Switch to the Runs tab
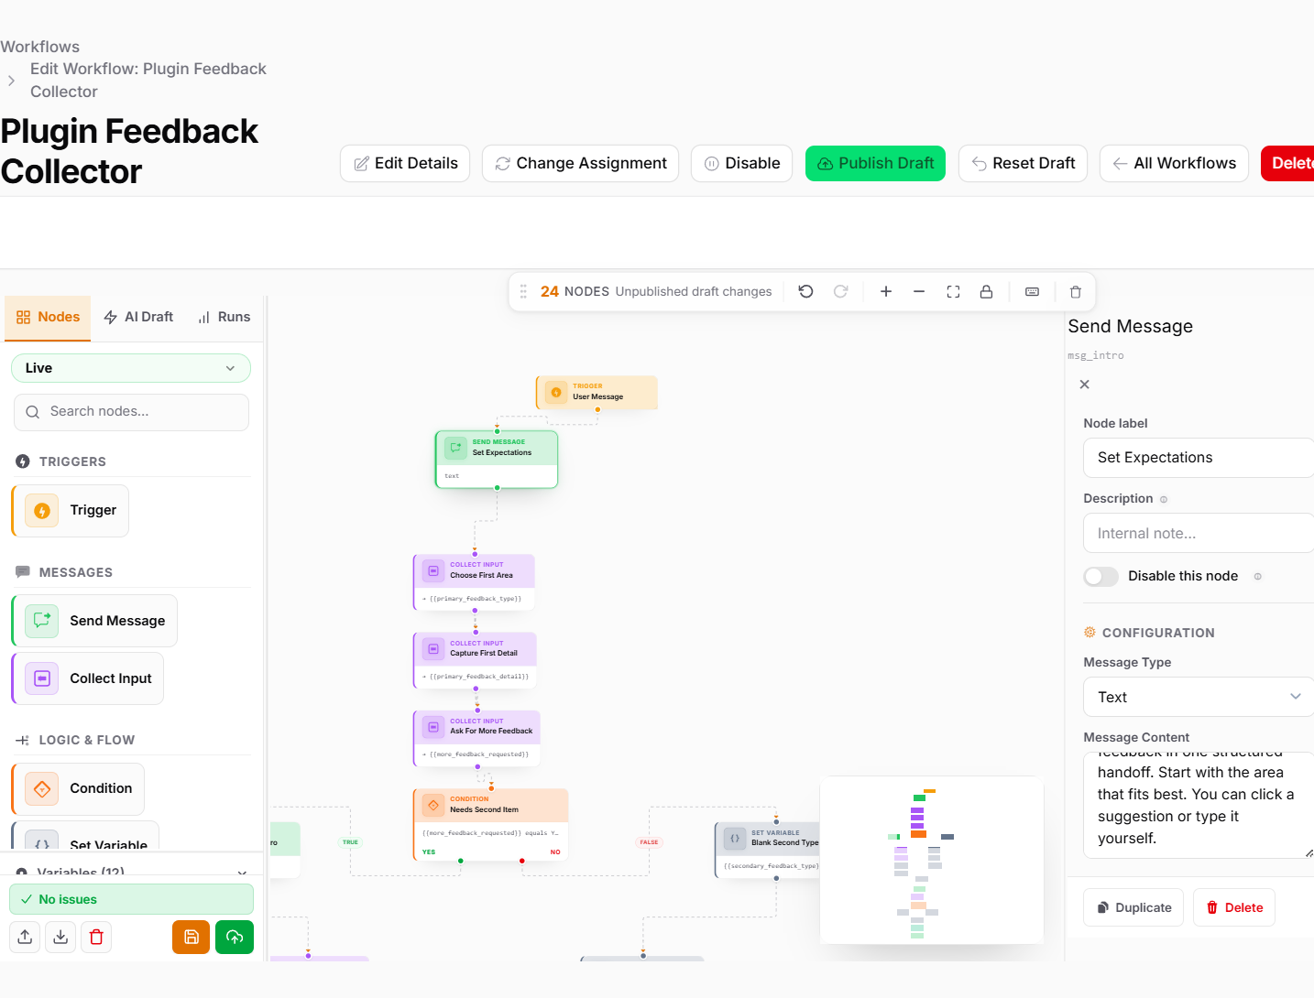The image size is (1314, 998). click(x=224, y=317)
